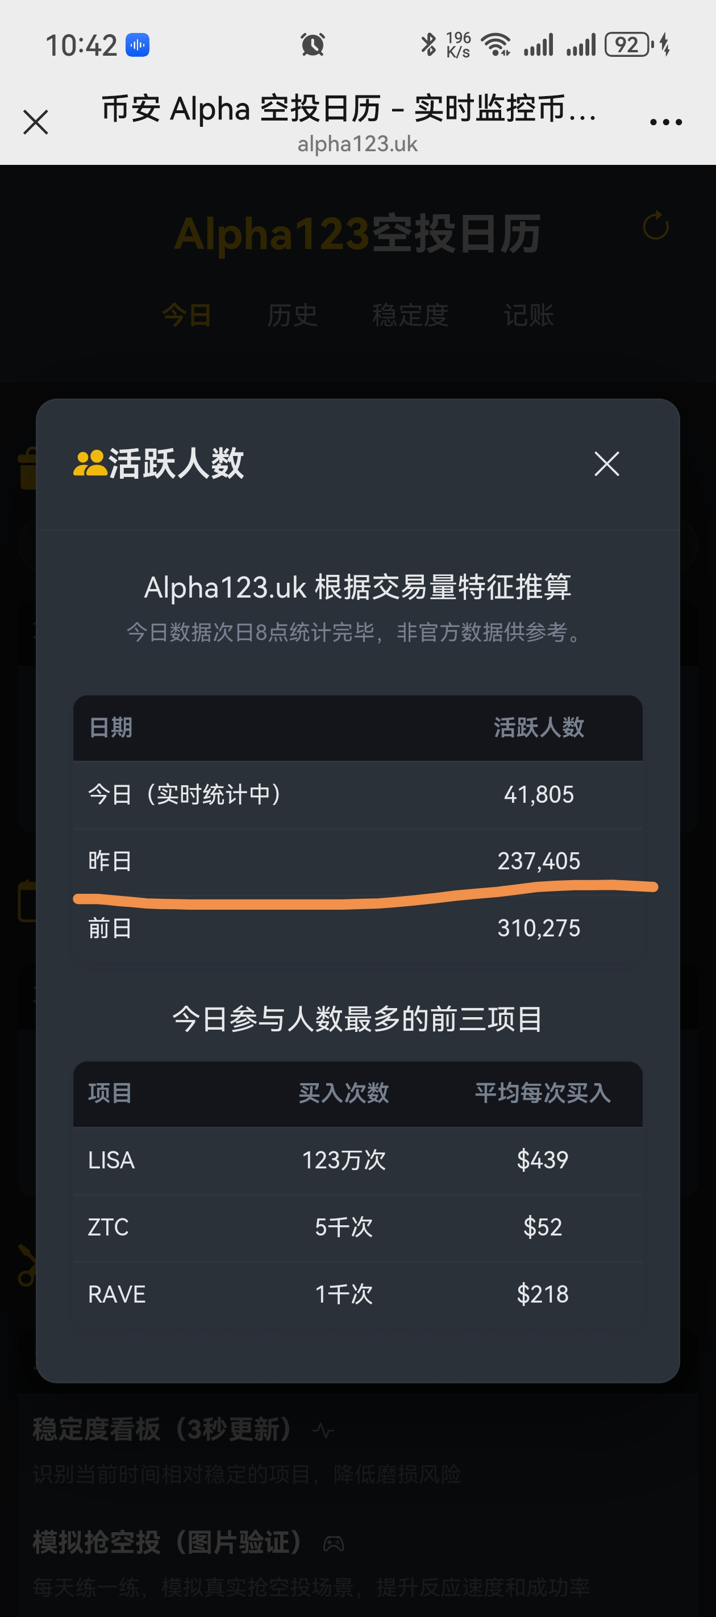Tap the battery level indicator
Viewport: 716px width, 1617px height.
click(627, 45)
